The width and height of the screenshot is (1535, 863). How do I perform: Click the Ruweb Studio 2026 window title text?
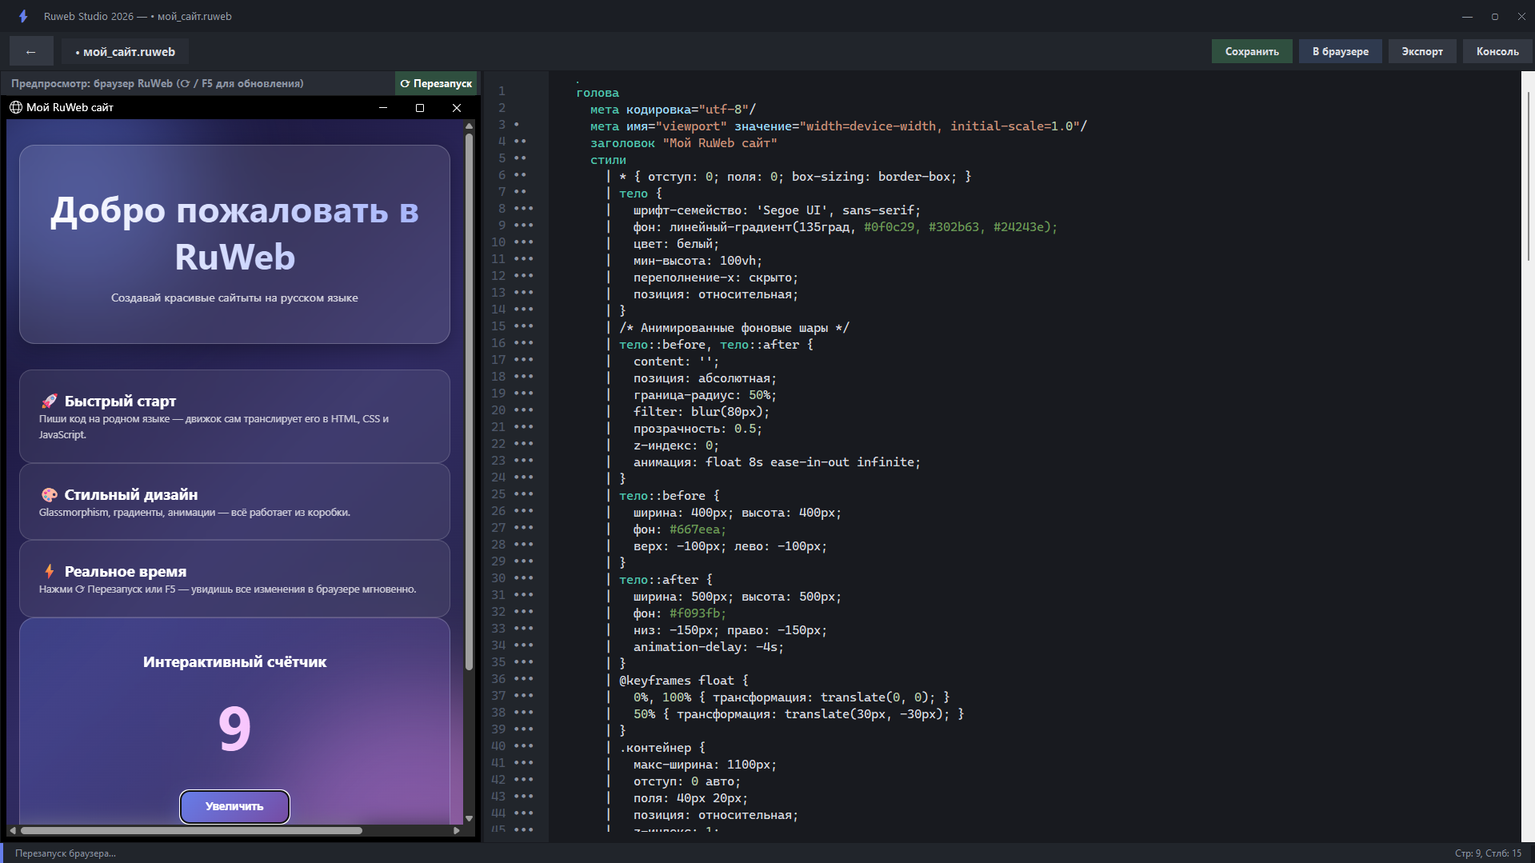coord(89,16)
